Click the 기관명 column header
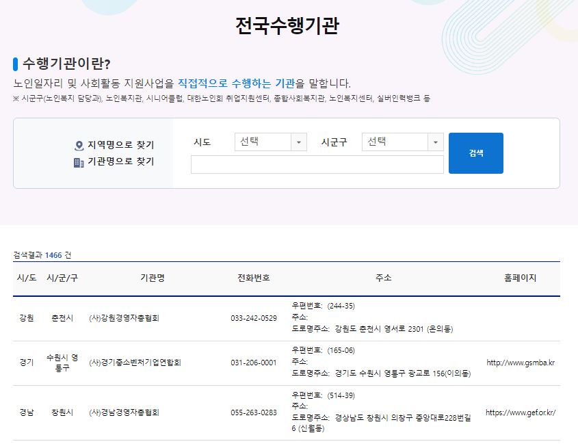The width and height of the screenshot is (578, 446). [x=153, y=278]
